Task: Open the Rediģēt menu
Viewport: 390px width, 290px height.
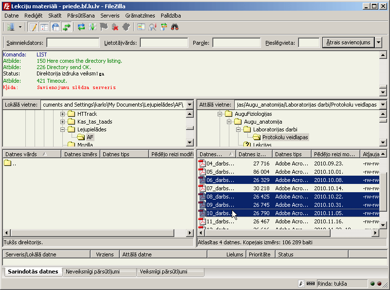Action: pyautogui.click(x=33, y=16)
